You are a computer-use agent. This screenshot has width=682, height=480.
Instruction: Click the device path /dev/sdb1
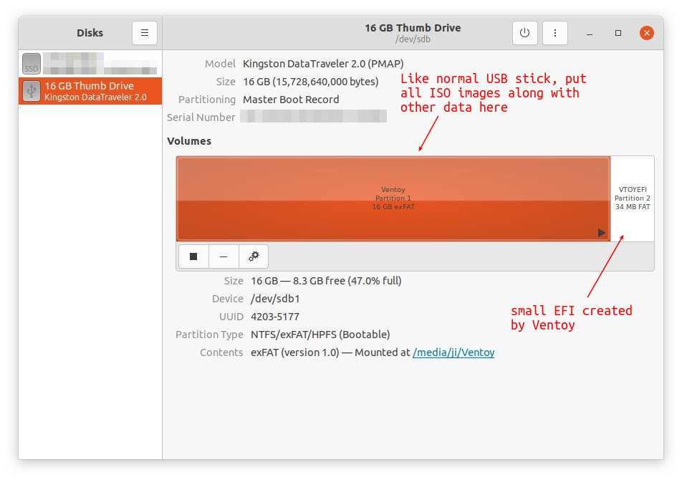275,299
